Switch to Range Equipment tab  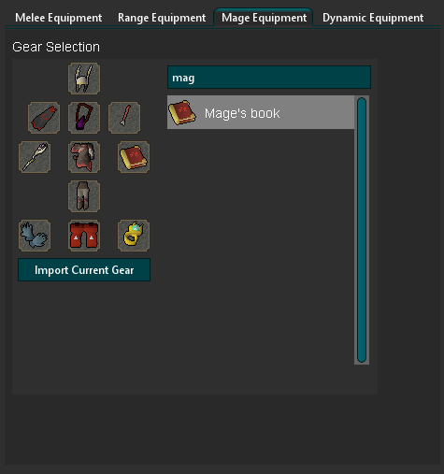pos(162,18)
